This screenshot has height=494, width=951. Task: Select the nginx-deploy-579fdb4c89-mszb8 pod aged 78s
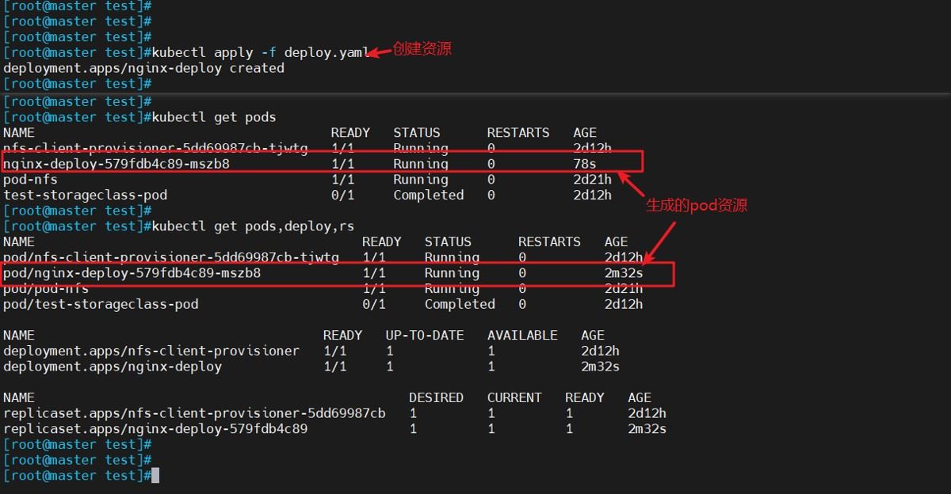tap(116, 164)
